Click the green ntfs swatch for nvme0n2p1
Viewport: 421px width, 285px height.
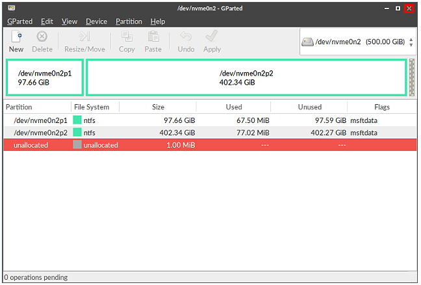pyautogui.click(x=77, y=120)
